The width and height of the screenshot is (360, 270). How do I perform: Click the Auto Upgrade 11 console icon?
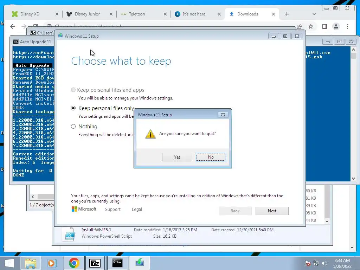tap(16, 42)
